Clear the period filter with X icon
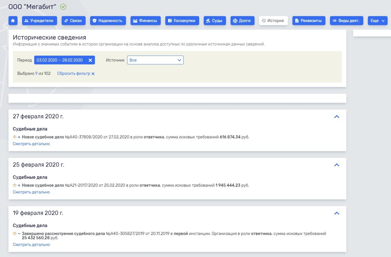The height and width of the screenshot is (257, 391). pyautogui.click(x=90, y=60)
